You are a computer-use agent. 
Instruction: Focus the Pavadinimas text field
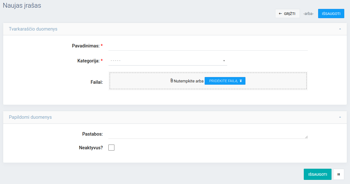coord(208,46)
